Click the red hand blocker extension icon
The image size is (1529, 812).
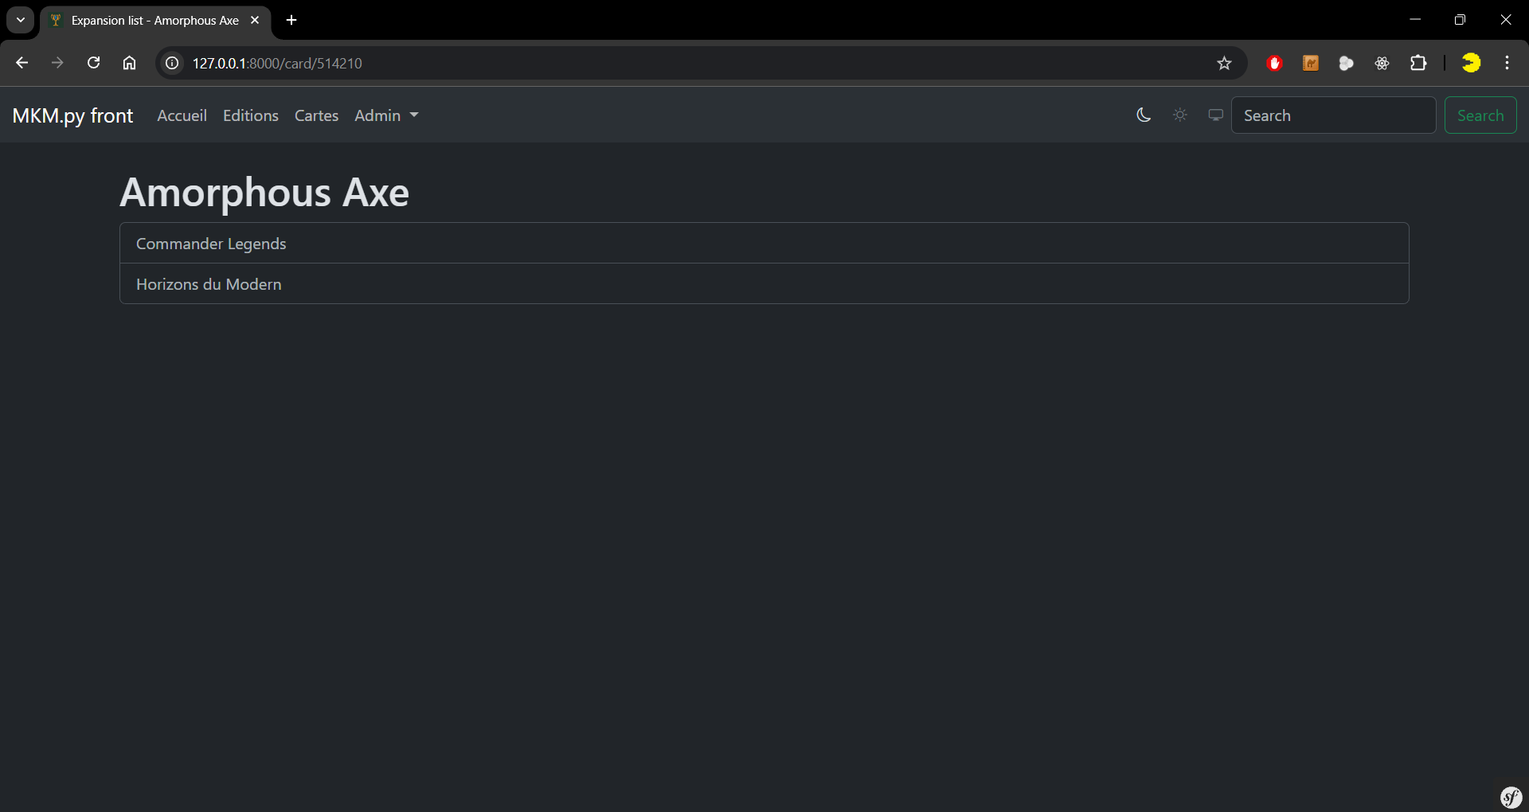click(x=1274, y=63)
